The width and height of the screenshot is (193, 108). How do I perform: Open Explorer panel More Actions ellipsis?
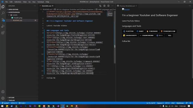click(x=35, y=6)
